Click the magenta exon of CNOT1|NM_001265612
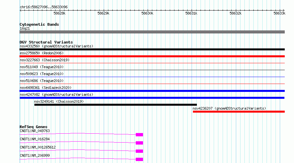The image size is (294, 163). (x=139, y=151)
